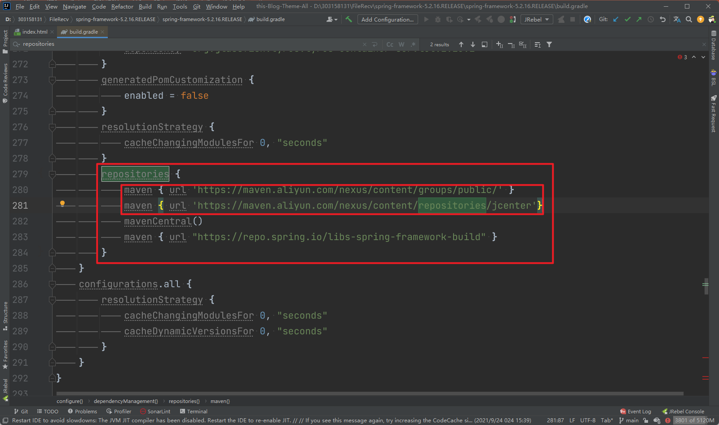This screenshot has width=719, height=425.
Task: Open the Add Configuration dialog
Action: [388, 19]
